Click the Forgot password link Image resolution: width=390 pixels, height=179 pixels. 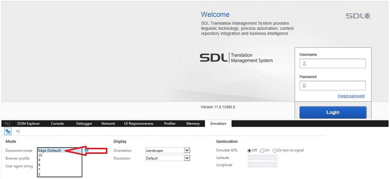tap(351, 96)
